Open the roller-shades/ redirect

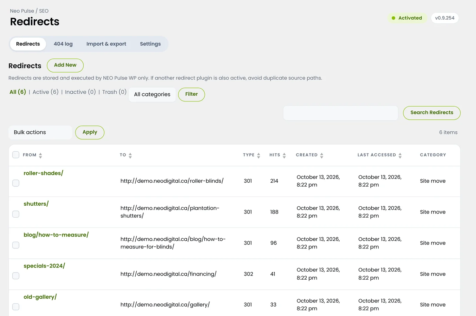pos(44,173)
